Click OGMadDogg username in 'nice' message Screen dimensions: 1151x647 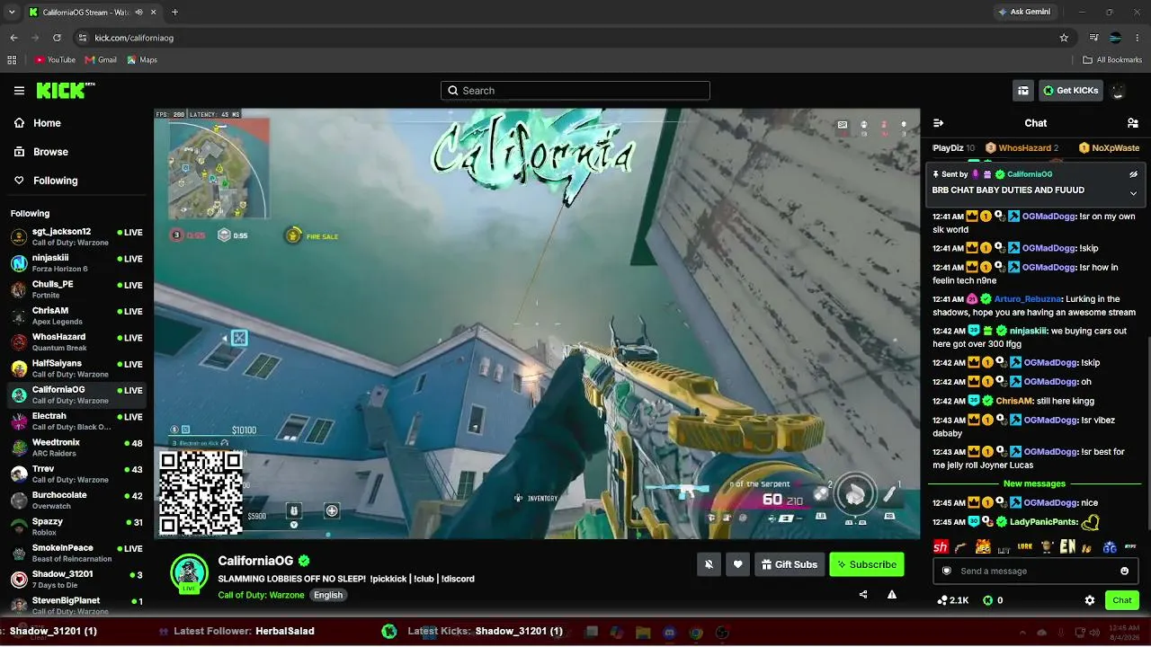(x=1048, y=503)
